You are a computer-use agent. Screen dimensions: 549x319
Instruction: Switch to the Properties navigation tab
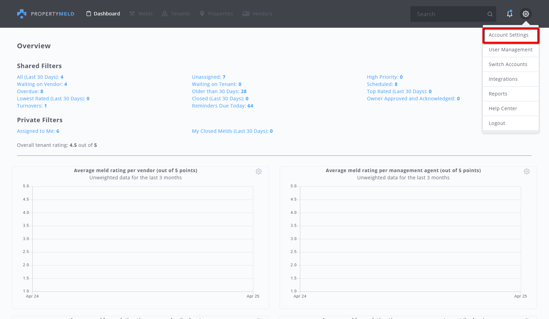[216, 14]
